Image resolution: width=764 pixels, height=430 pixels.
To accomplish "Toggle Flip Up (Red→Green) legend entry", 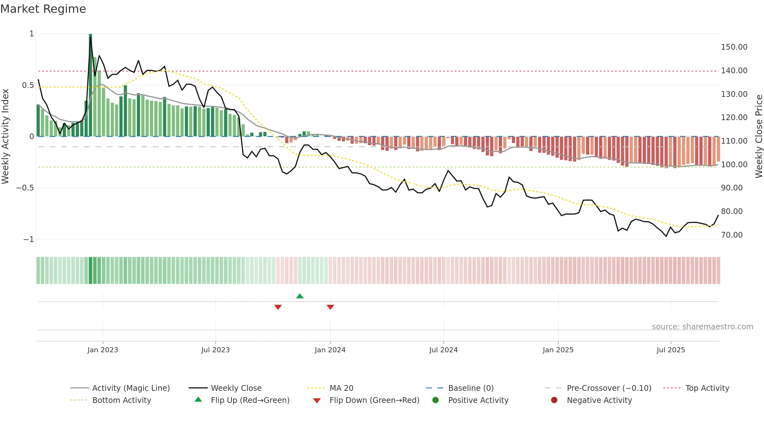I will point(242,400).
